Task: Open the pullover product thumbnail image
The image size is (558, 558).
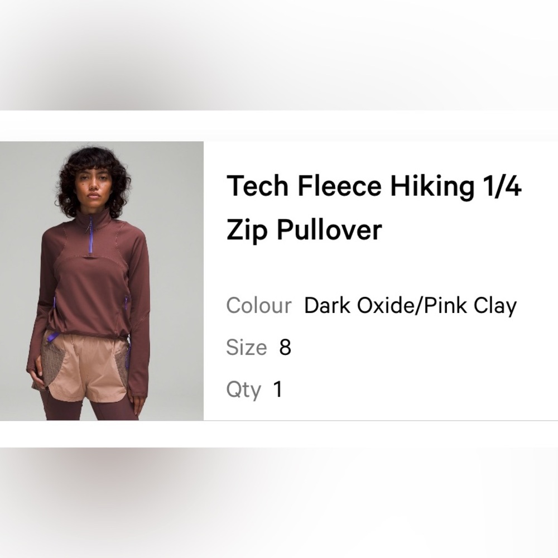Action: pyautogui.click(x=102, y=281)
